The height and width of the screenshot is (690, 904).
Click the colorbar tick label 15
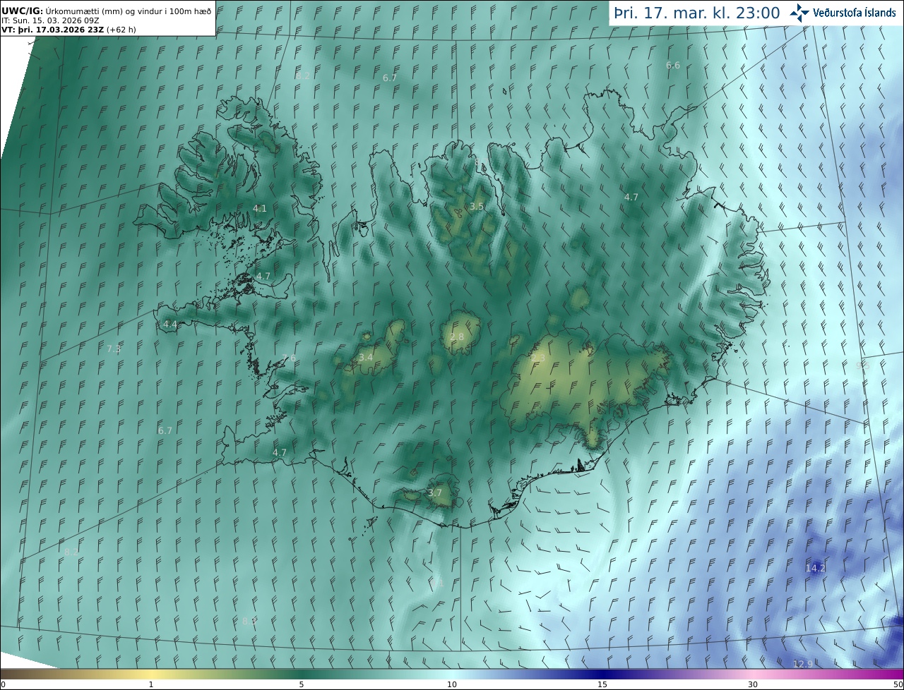click(602, 684)
